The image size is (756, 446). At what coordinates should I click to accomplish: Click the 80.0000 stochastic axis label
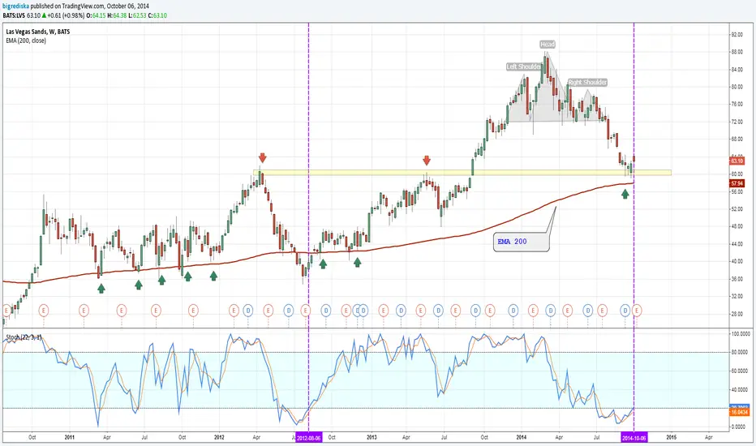click(x=741, y=353)
